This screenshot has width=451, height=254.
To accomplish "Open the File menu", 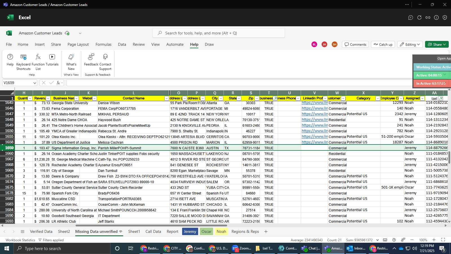I will click(9, 44).
